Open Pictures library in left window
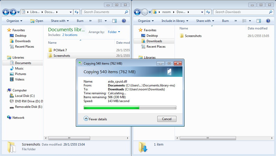This screenshot has height=156, width=276. pos(21,74)
